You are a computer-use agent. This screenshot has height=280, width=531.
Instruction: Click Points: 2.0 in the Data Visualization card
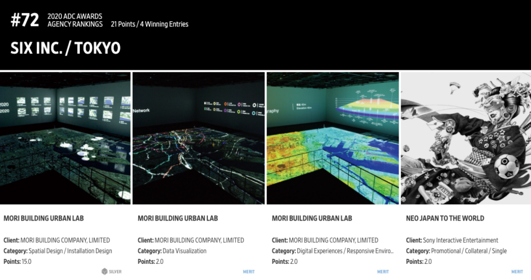[x=150, y=262]
